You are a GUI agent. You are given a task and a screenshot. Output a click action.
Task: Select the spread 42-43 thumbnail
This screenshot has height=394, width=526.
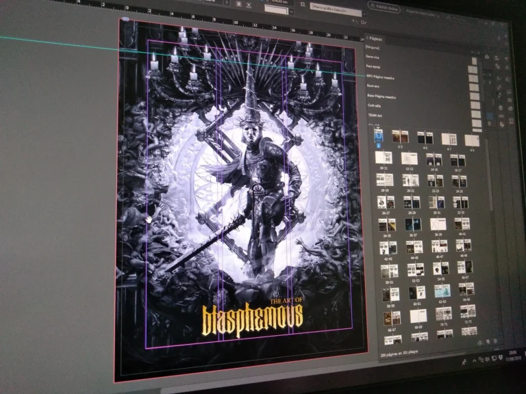pos(388,248)
